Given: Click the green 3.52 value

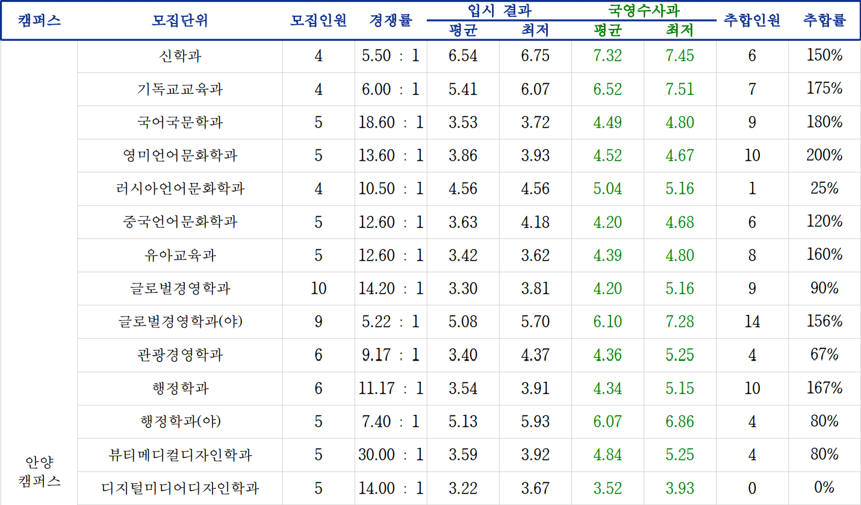Looking at the screenshot, I should coord(608,487).
